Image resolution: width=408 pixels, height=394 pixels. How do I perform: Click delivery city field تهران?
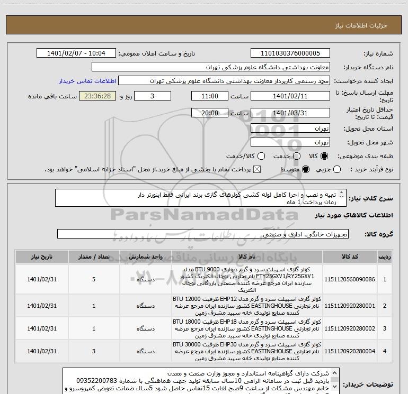tap(290, 142)
